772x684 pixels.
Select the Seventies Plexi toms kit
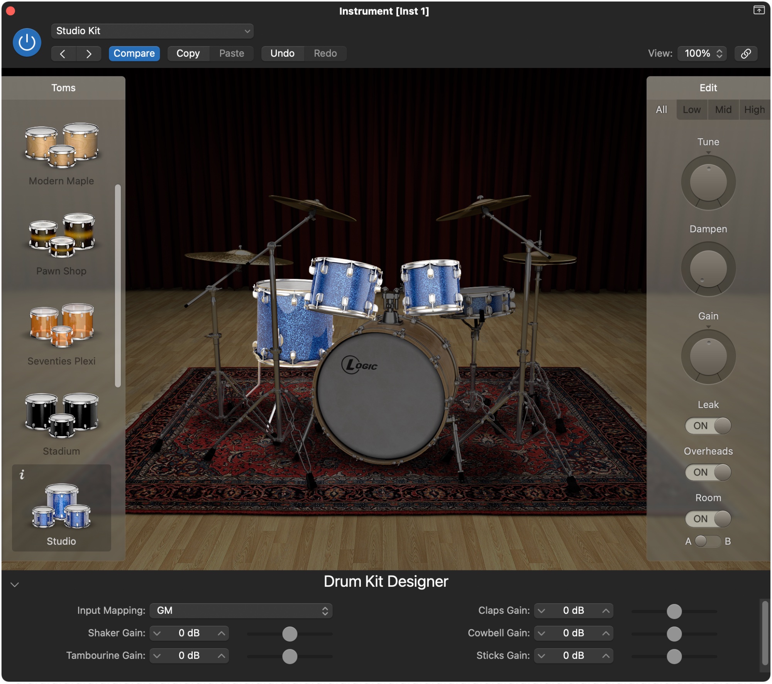tap(61, 334)
